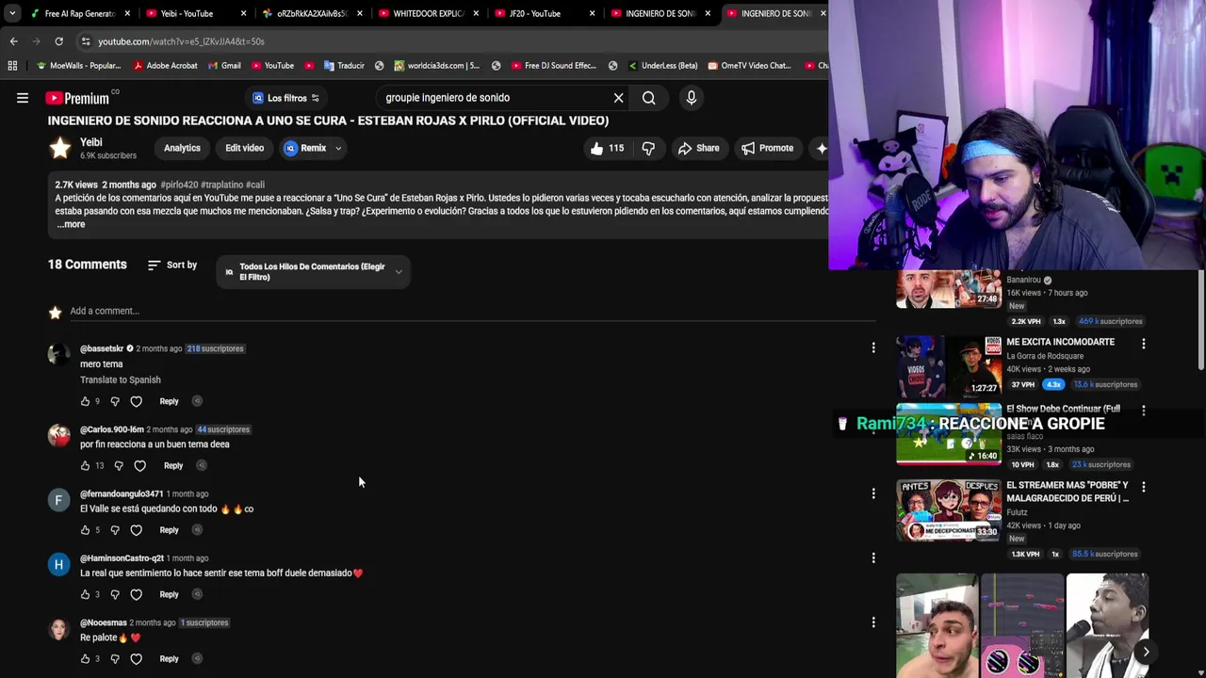Open the YouTube hamburger guide menu
Image resolution: width=1206 pixels, height=678 pixels.
pyautogui.click(x=23, y=98)
